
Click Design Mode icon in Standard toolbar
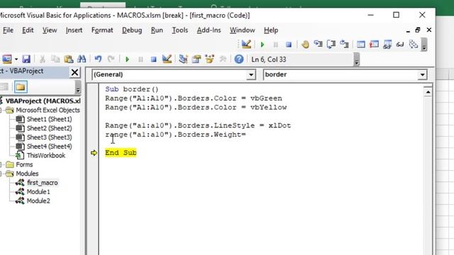coord(167,59)
